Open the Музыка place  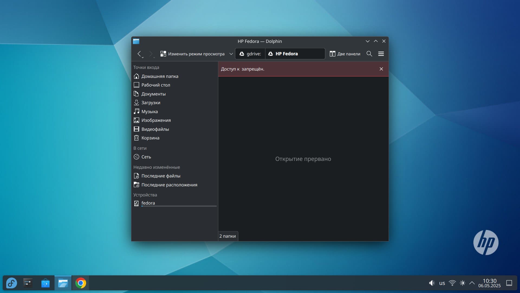(175, 112)
